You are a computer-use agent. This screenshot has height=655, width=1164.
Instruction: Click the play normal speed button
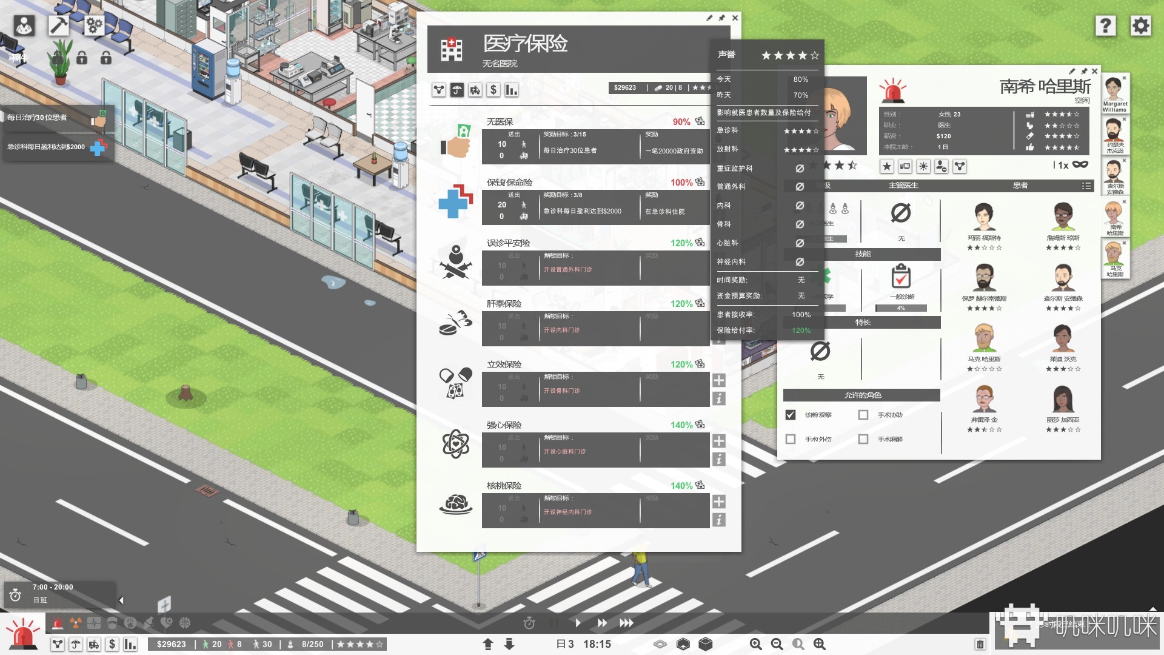[578, 623]
